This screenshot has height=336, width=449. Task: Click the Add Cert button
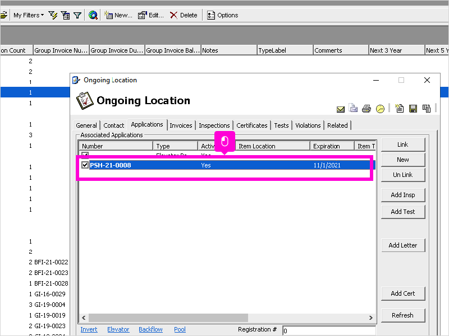pos(403,293)
